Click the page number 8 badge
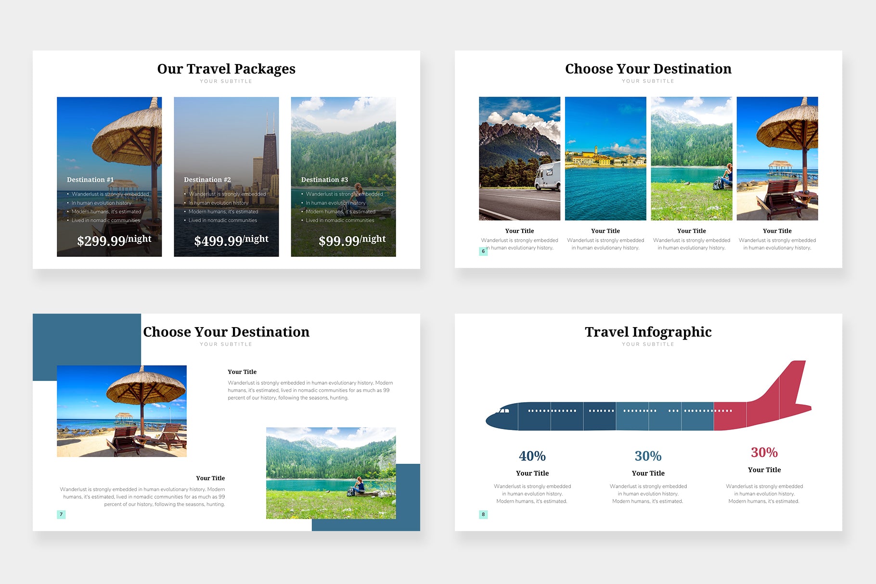Viewport: 876px width, 584px height. pos(483,514)
